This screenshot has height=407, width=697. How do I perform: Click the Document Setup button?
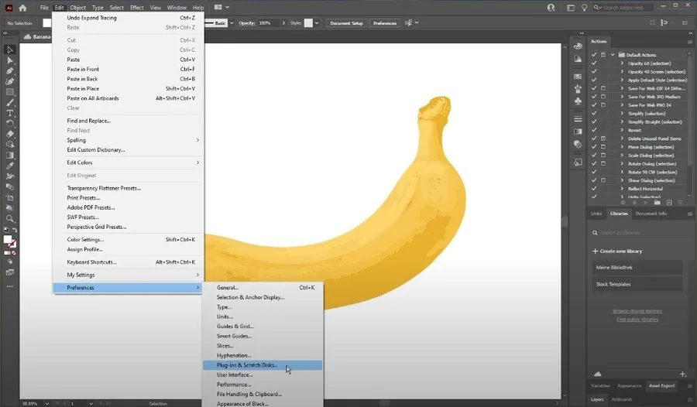coord(346,23)
